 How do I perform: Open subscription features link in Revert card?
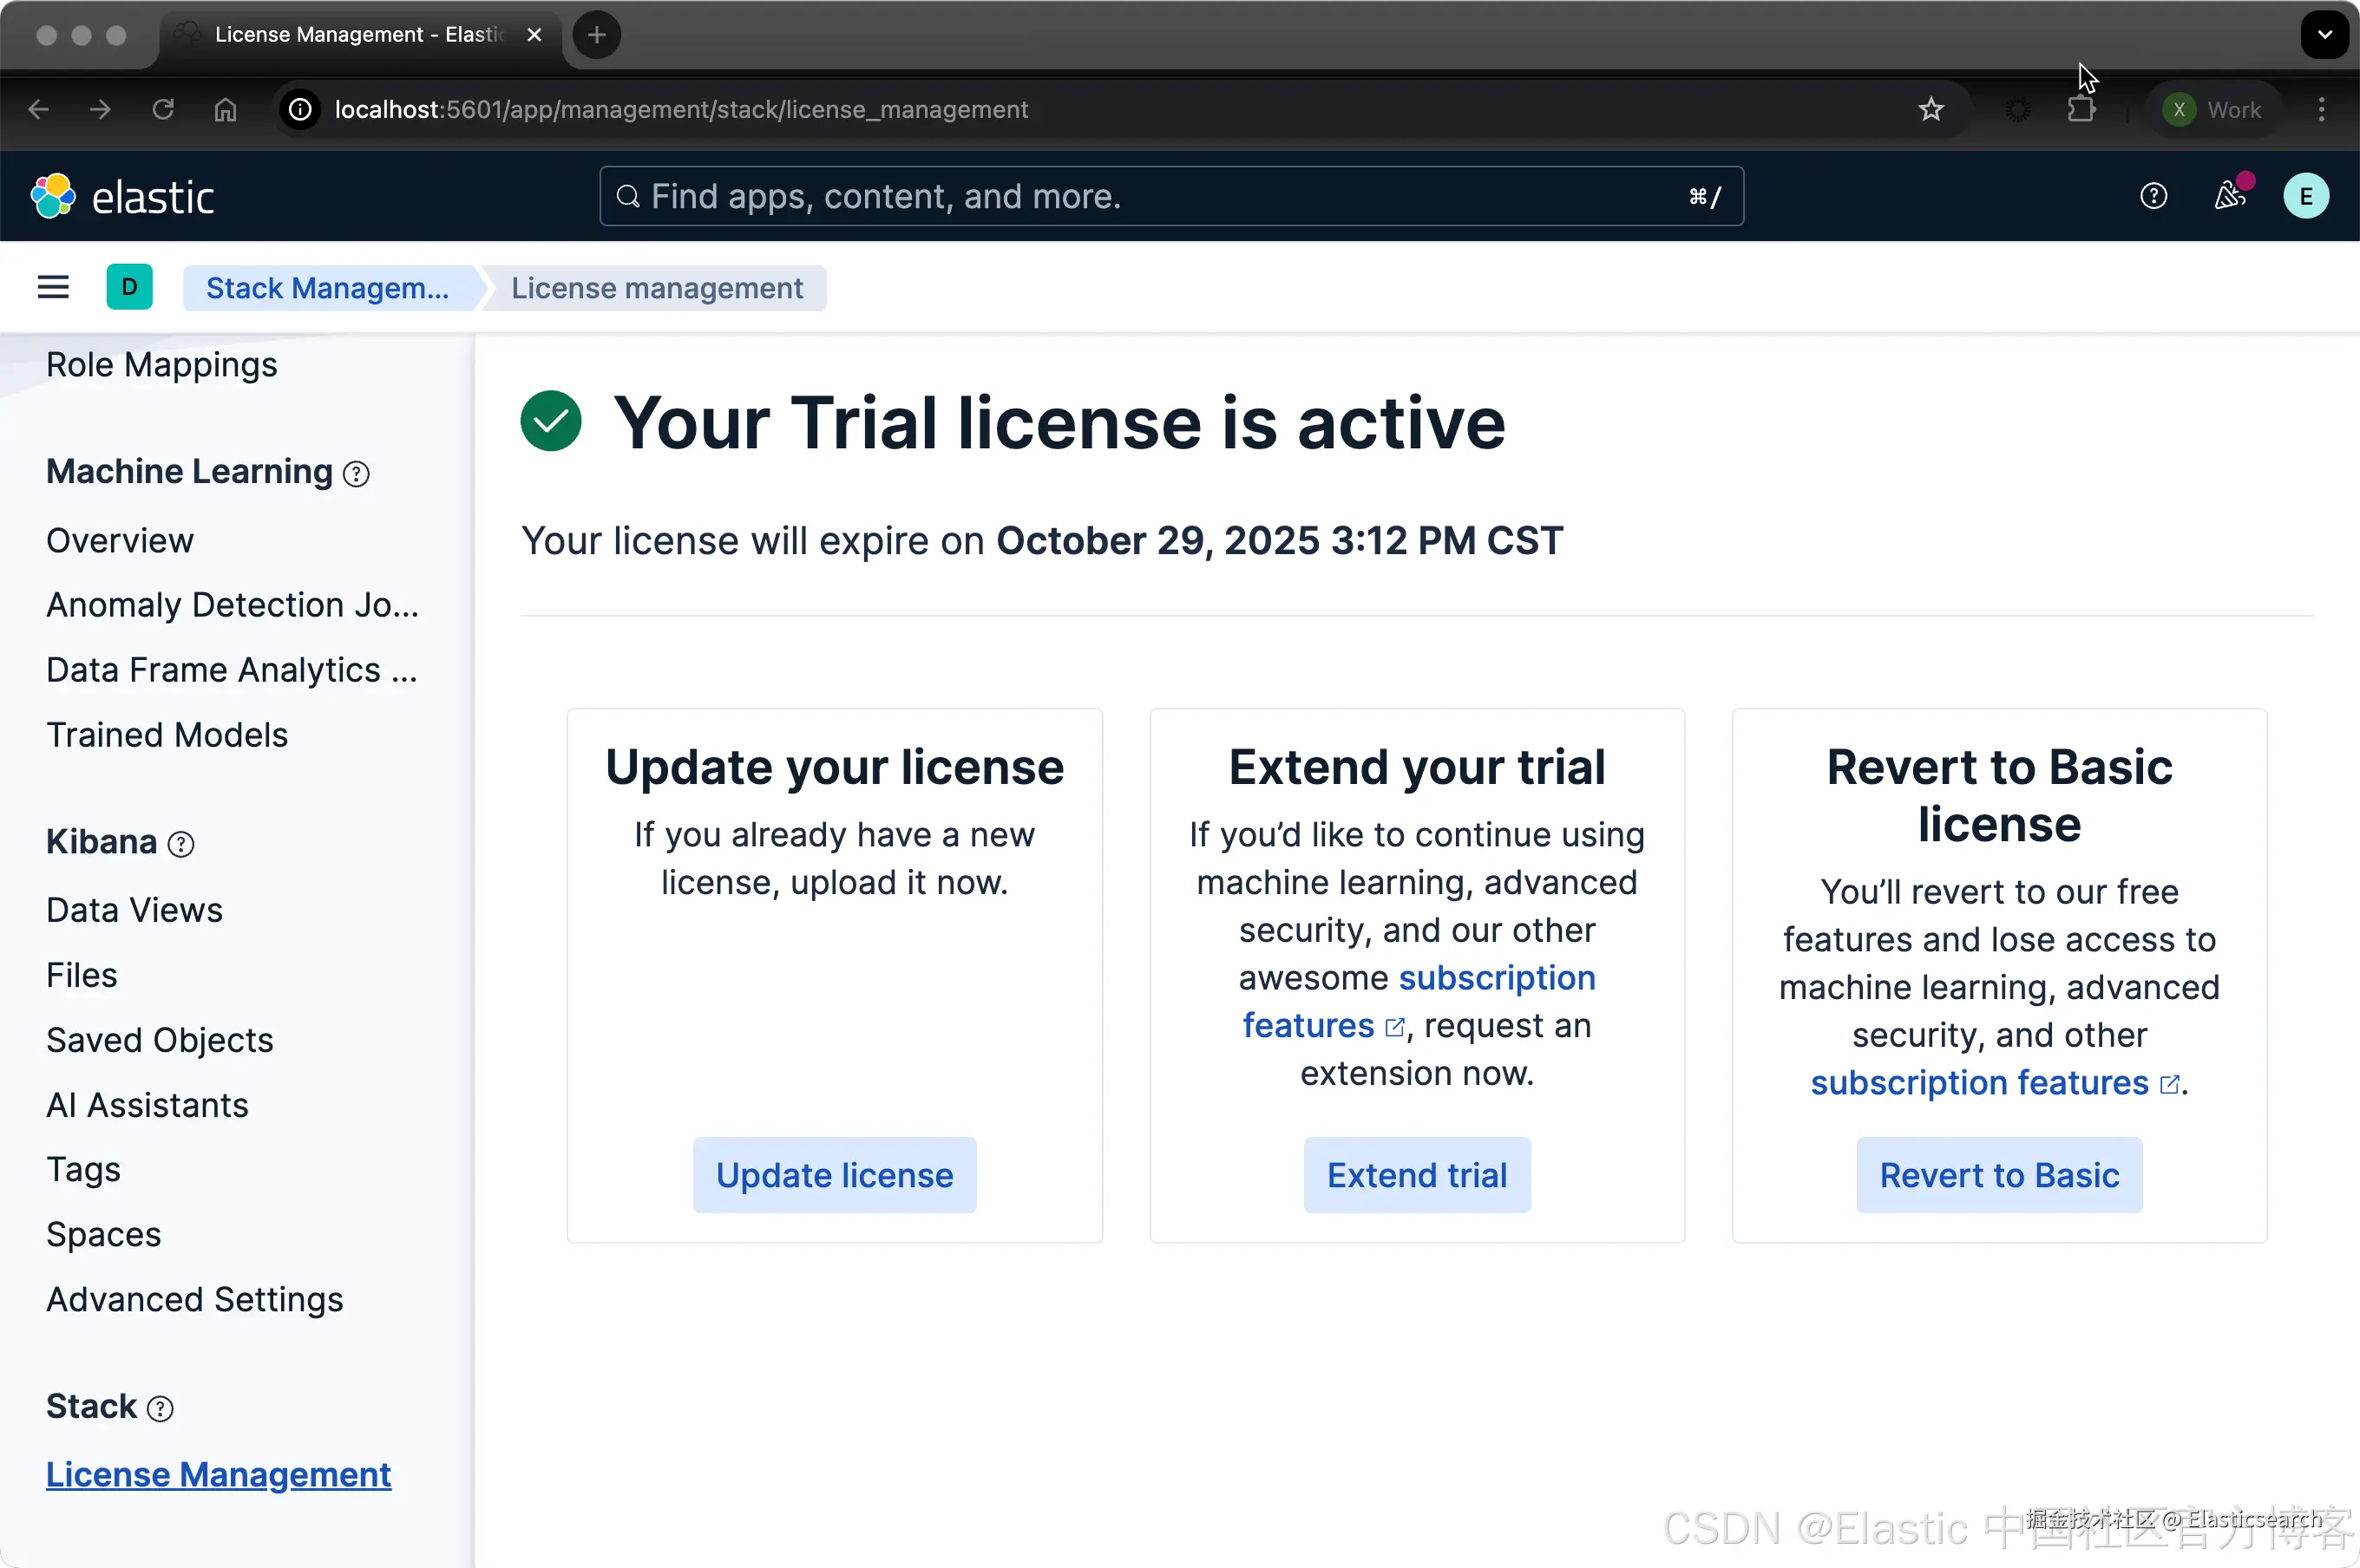tap(1995, 1083)
